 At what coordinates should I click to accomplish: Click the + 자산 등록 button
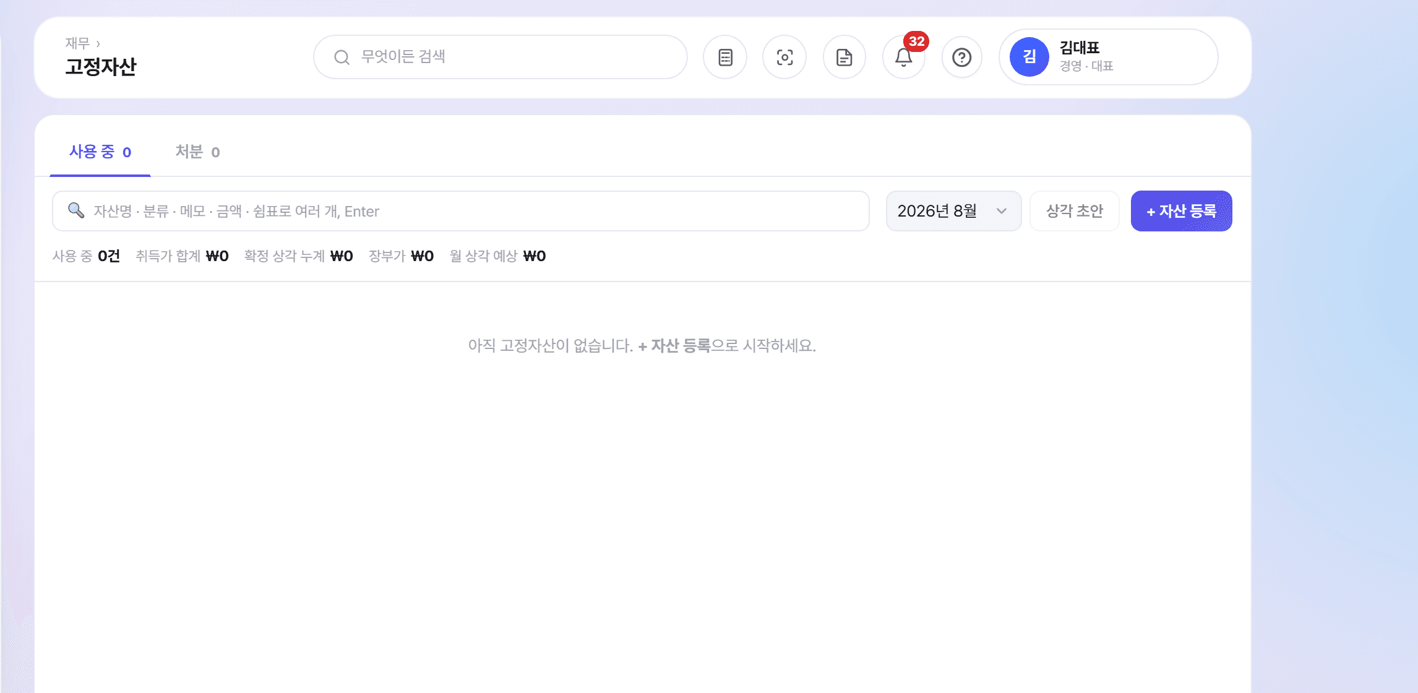coord(1181,211)
